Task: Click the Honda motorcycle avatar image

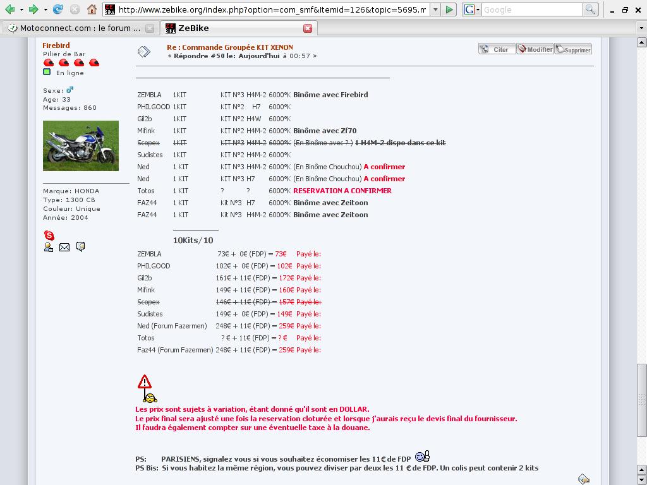Action: point(80,146)
